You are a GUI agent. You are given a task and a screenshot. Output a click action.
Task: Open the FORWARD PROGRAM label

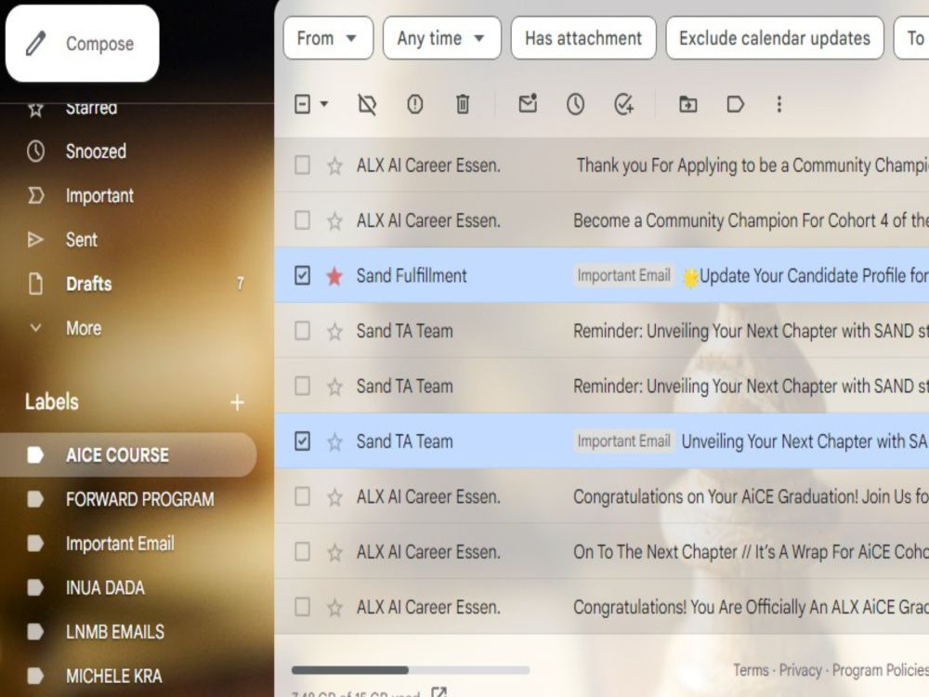pos(140,500)
